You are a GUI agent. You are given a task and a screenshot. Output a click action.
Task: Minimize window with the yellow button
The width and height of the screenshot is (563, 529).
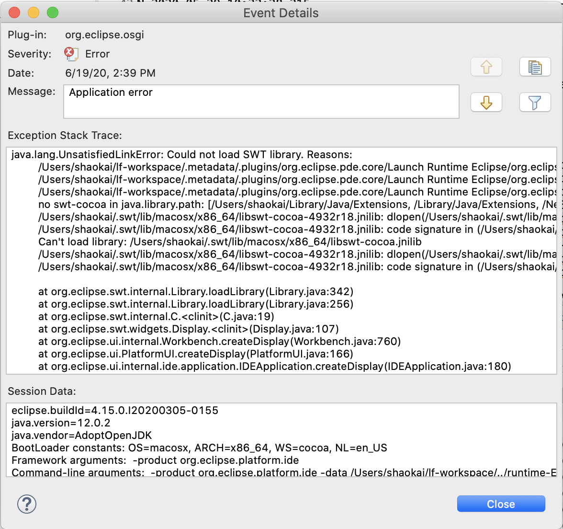pos(34,12)
